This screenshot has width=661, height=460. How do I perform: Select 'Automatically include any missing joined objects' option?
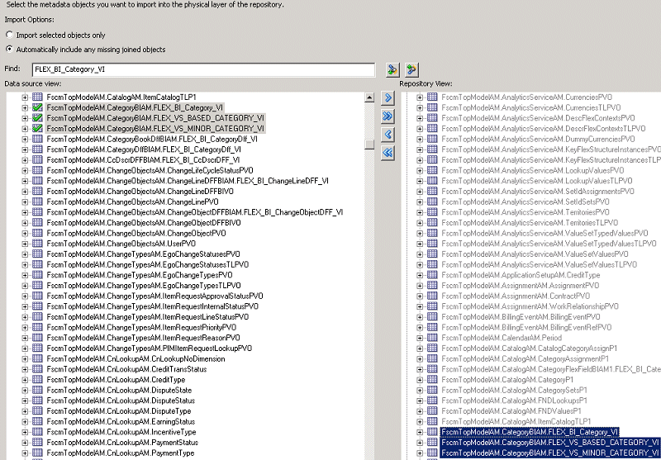coord(9,50)
